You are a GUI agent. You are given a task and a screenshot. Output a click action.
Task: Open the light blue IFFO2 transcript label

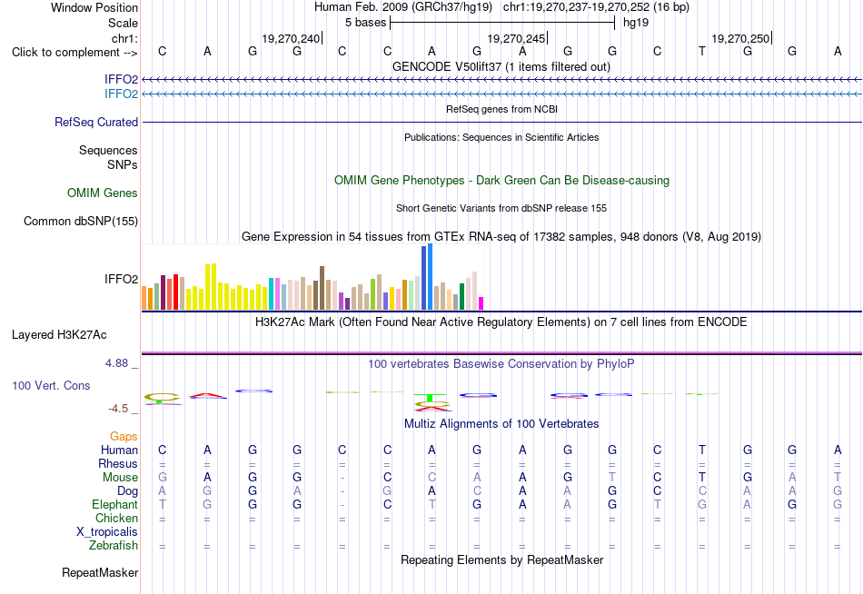point(121,94)
